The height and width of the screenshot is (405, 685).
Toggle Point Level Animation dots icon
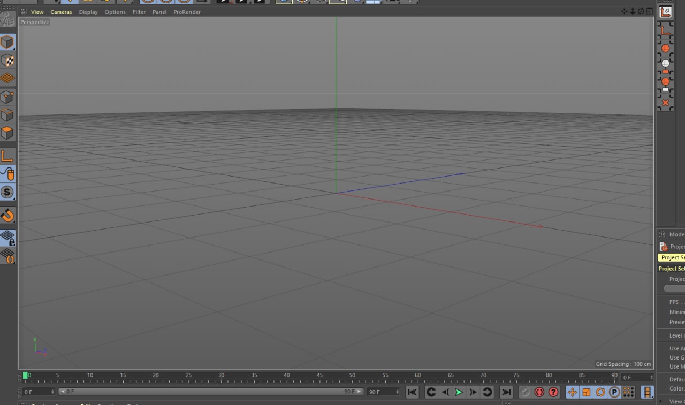pyautogui.click(x=628, y=392)
